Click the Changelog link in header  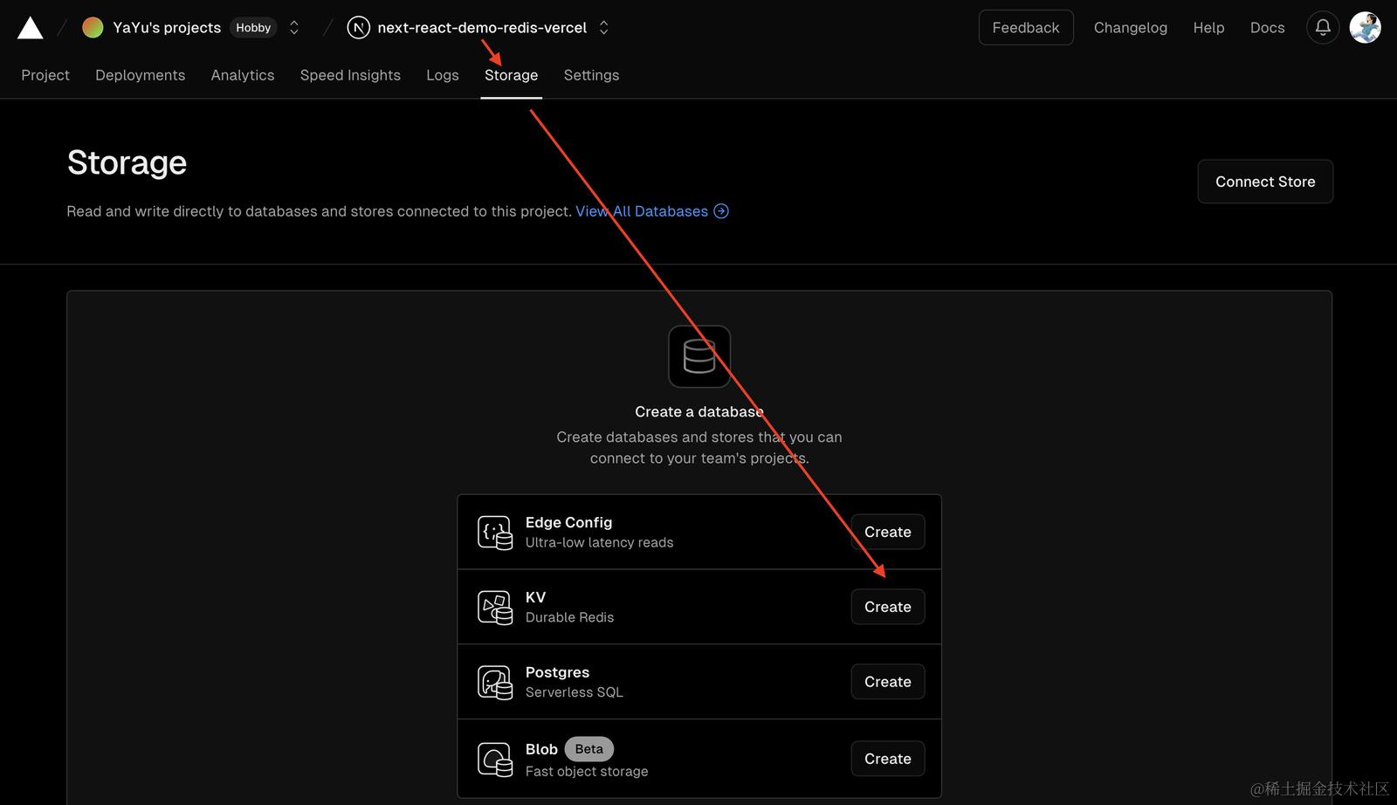tap(1130, 28)
